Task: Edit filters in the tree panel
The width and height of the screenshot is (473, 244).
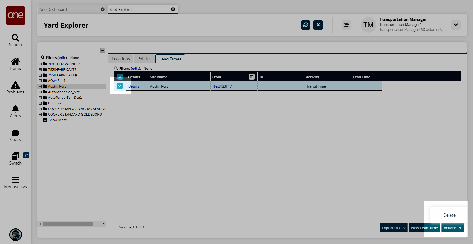Action: tap(62, 58)
